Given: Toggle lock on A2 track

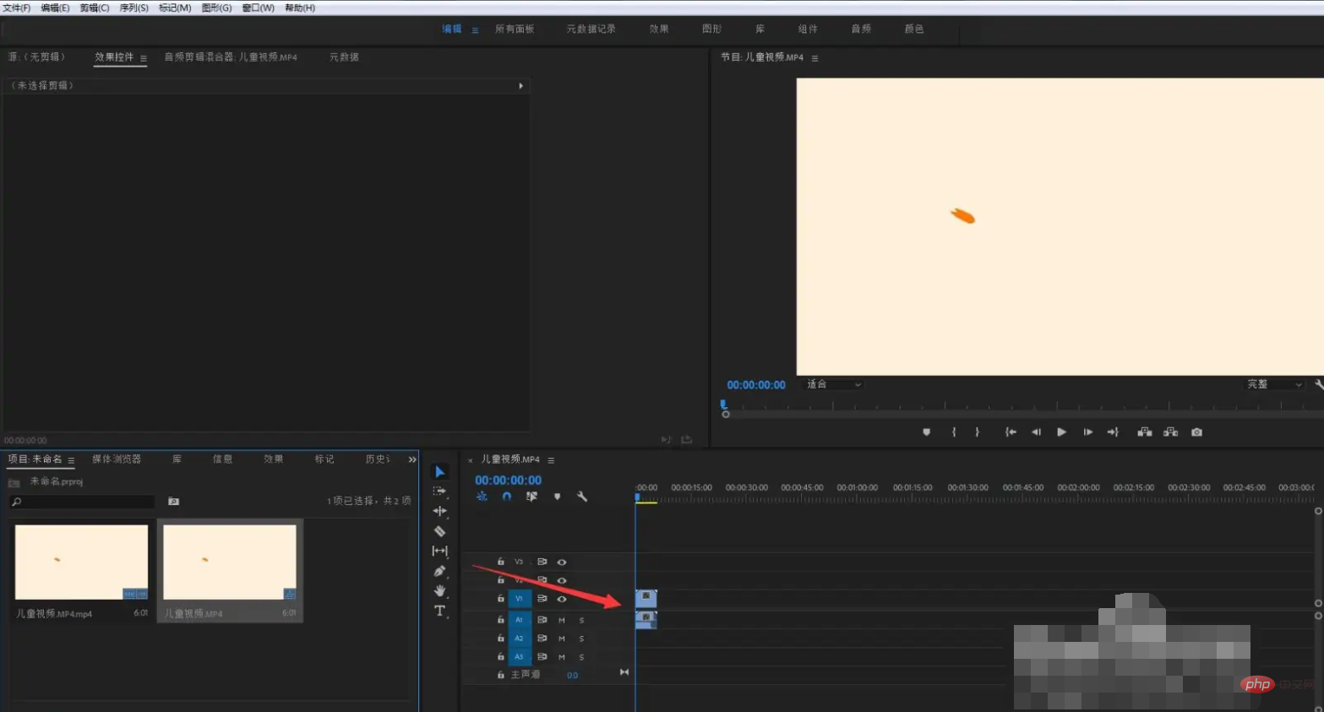Looking at the screenshot, I should (x=500, y=638).
